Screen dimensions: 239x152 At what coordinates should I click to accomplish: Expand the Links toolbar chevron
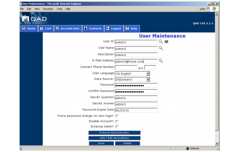click(x=208, y=9)
